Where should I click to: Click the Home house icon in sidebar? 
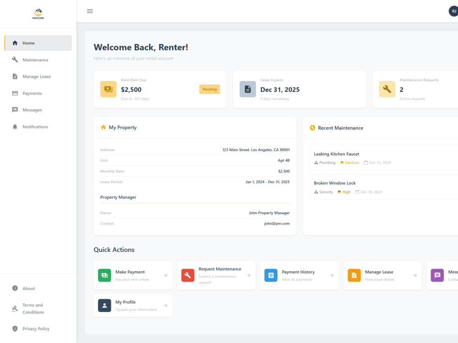pyautogui.click(x=15, y=43)
